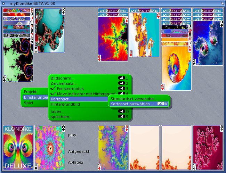Screen dimensions: 226x173
Task: Click the Ablage2 label
Action: pyautogui.click(x=76, y=162)
